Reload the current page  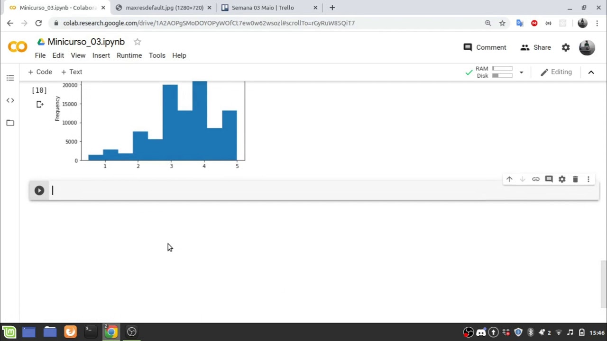(38, 23)
